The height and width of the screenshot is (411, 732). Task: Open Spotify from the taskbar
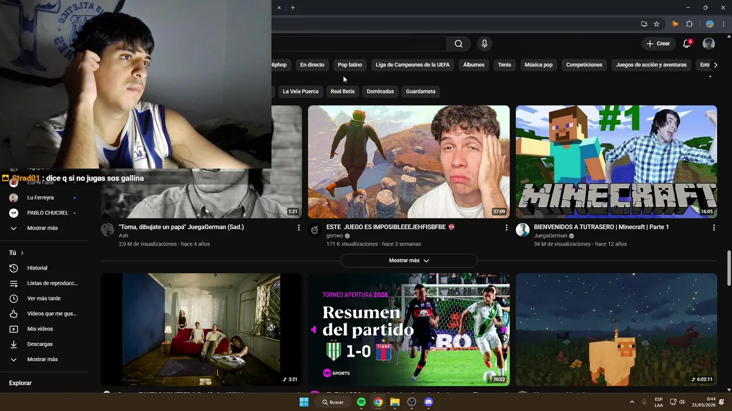pos(361,402)
